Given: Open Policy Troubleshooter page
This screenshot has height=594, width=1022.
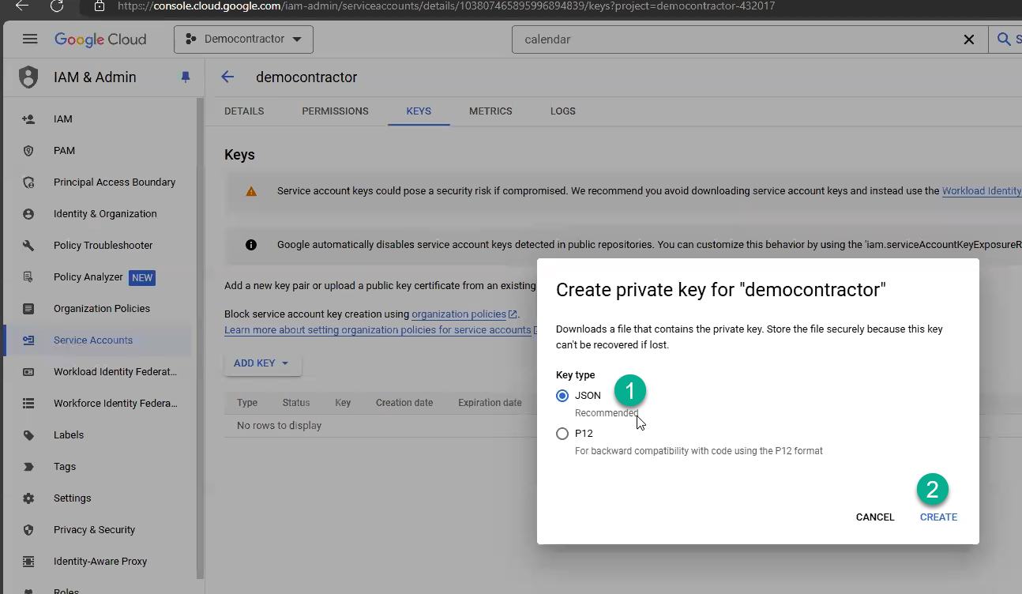Looking at the screenshot, I should pyautogui.click(x=103, y=246).
